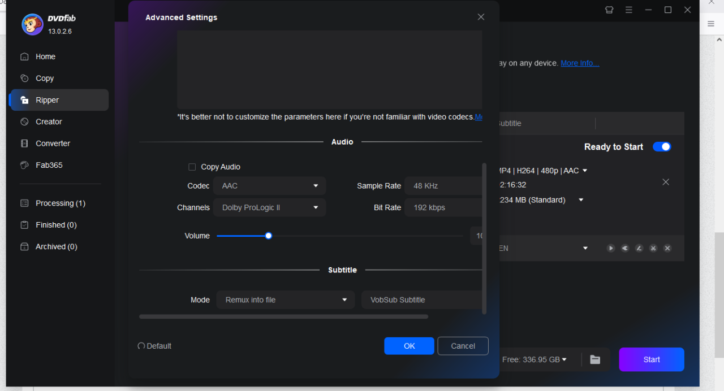
Task: Click the Volume slider handle
Action: tap(269, 236)
